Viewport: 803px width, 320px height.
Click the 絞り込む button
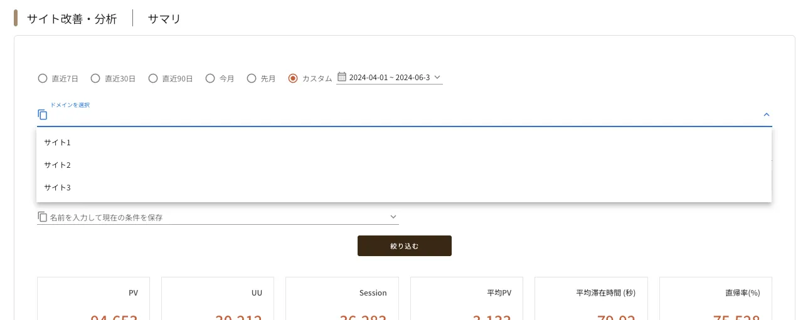point(405,246)
